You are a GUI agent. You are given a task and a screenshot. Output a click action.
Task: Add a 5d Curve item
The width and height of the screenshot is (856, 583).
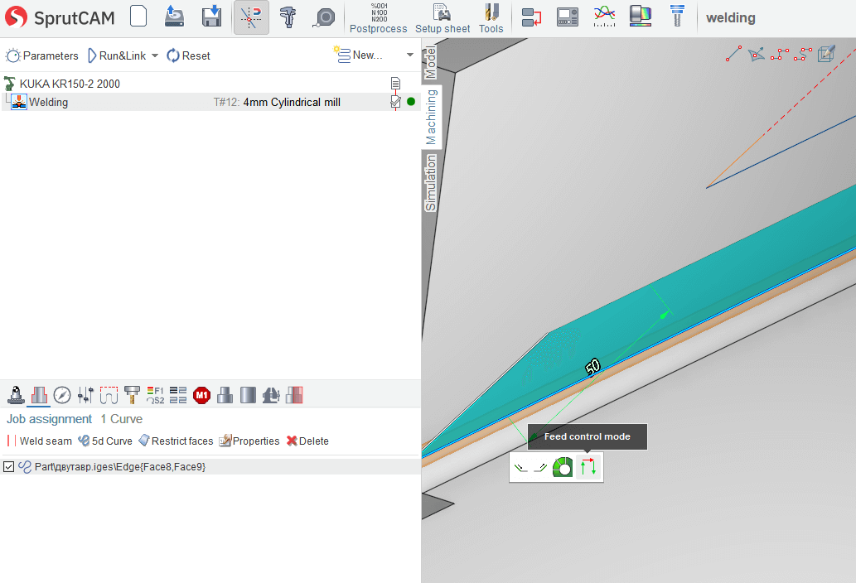105,441
